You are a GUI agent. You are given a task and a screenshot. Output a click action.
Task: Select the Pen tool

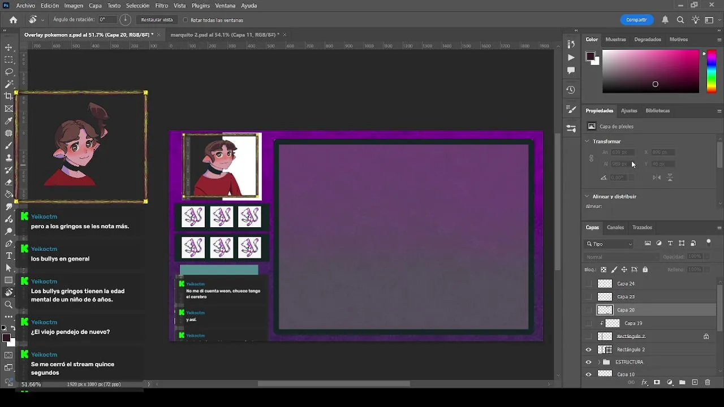pyautogui.click(x=8, y=244)
